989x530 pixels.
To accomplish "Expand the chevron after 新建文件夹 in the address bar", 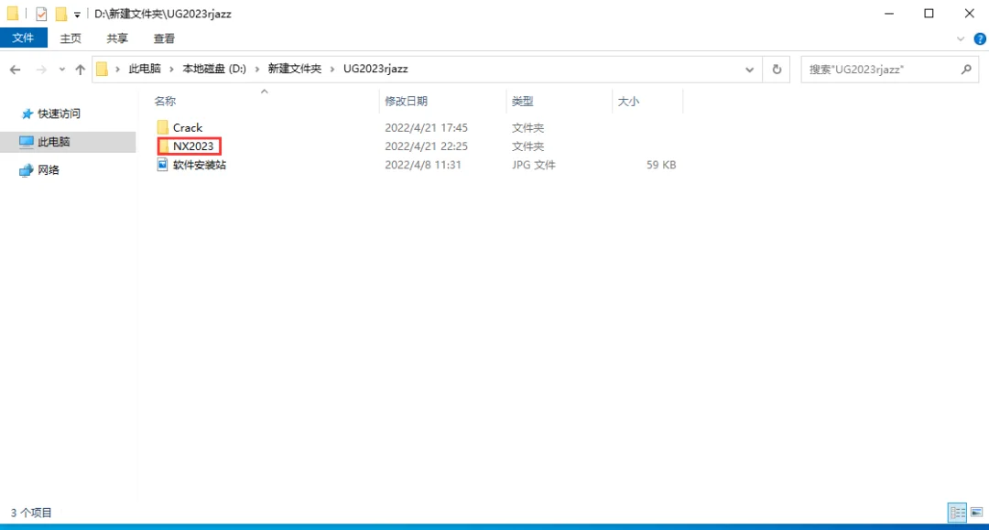I will (332, 69).
